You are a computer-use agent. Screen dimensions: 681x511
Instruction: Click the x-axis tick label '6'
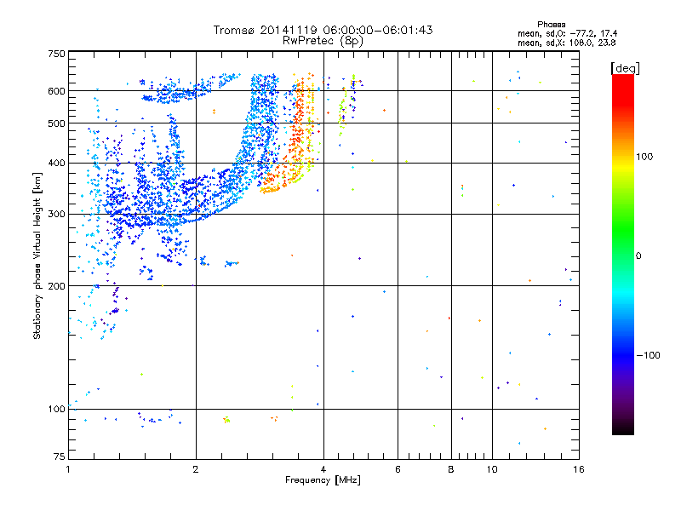point(398,469)
